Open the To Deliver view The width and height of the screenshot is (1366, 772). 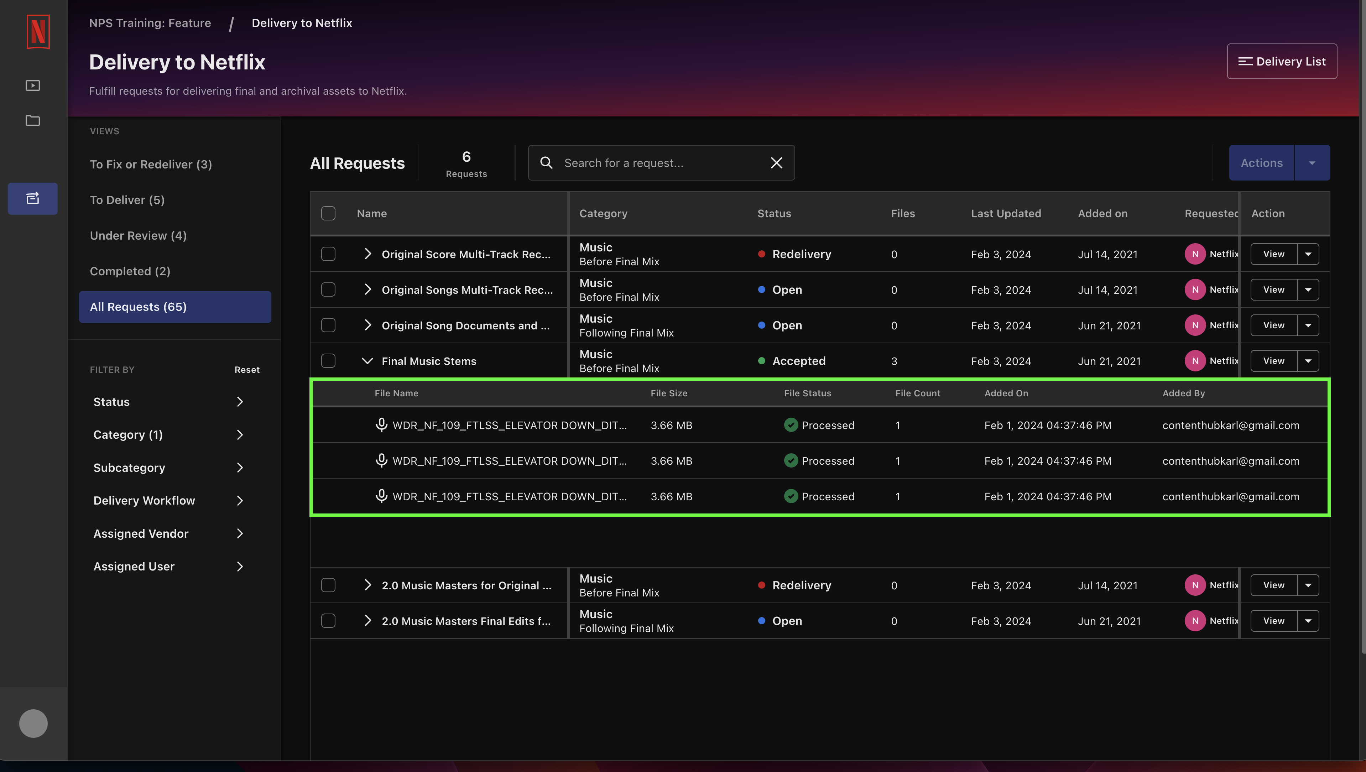click(127, 200)
